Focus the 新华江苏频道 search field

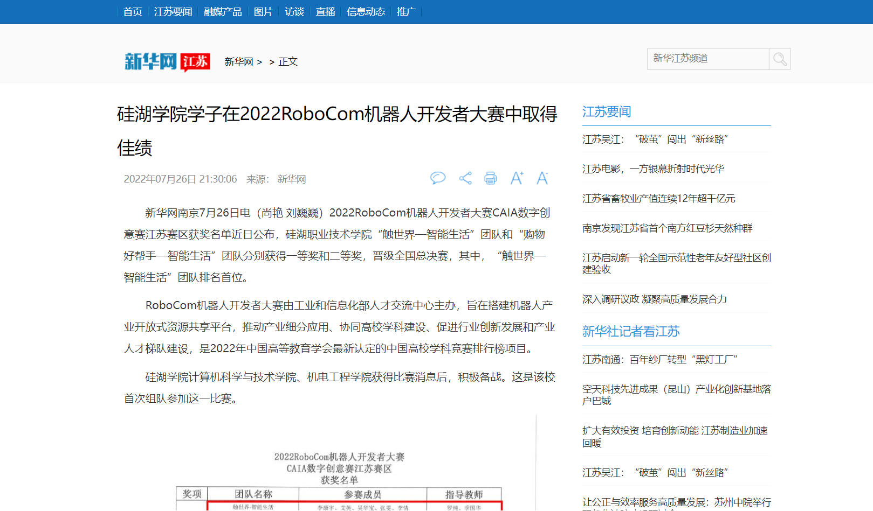click(708, 59)
